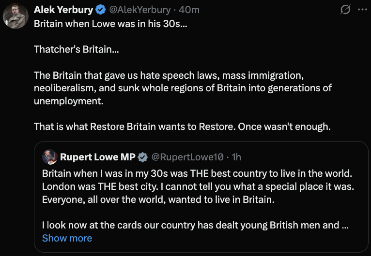371x256 pixels.
Task: Click the 1h timestamp on the quoted post
Action: (236, 156)
